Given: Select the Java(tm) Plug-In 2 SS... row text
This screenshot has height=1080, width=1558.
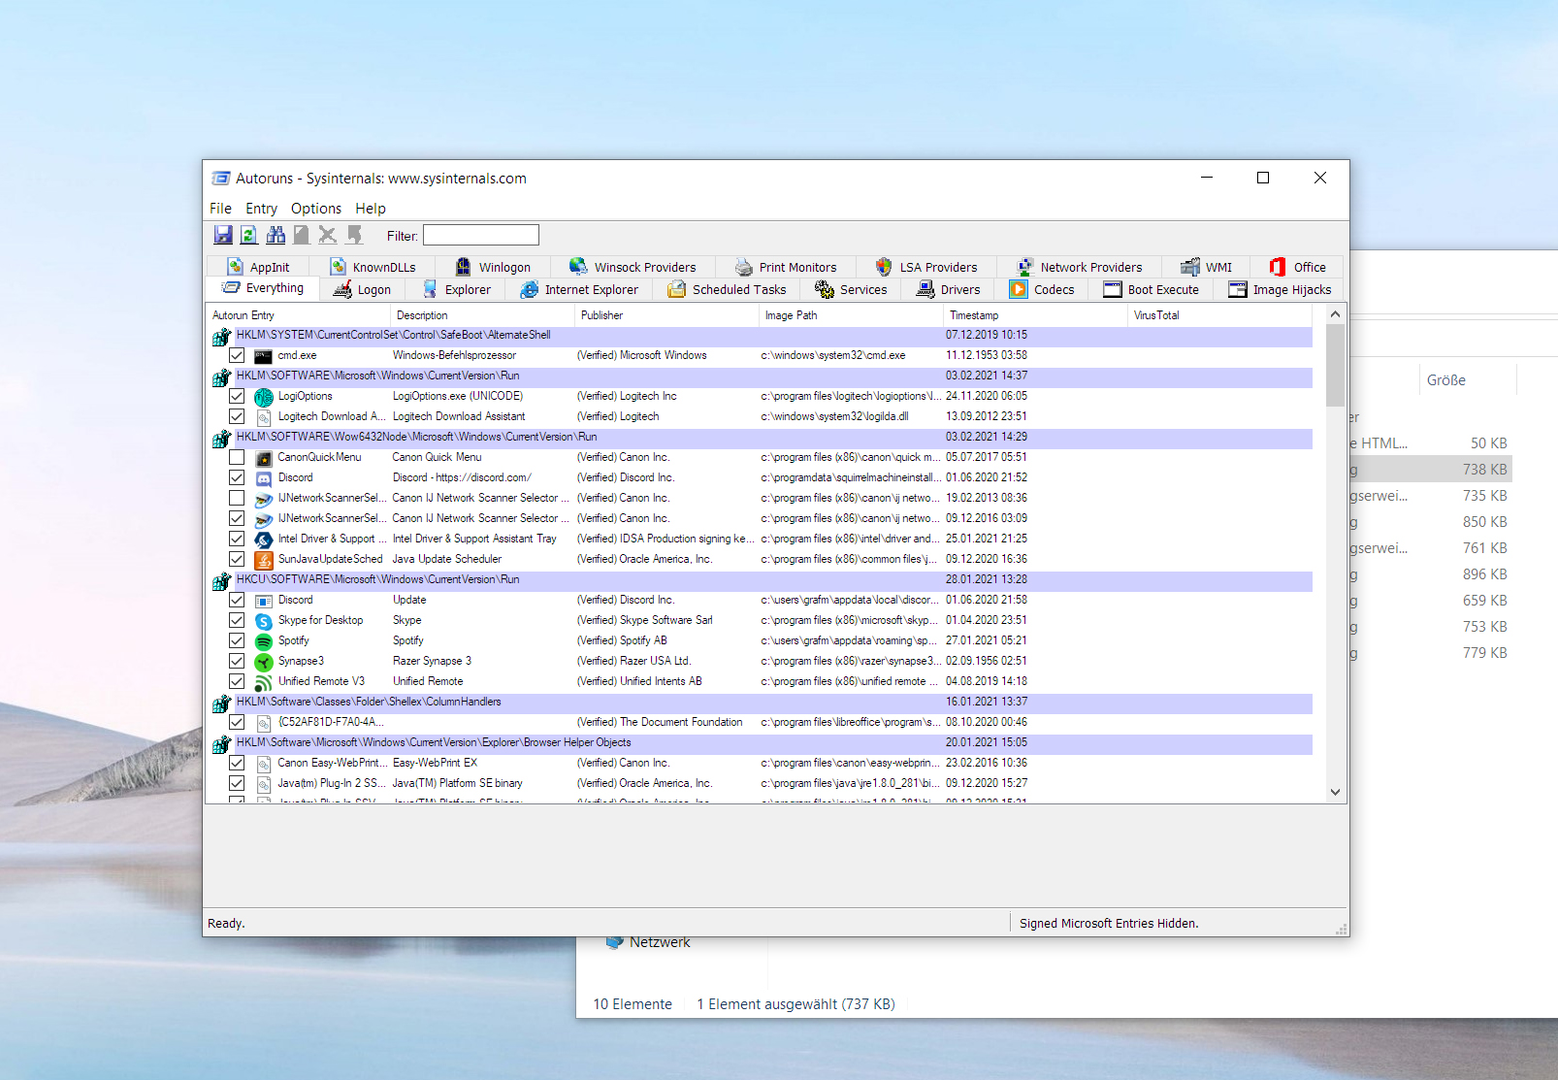Looking at the screenshot, I should click(x=332, y=784).
